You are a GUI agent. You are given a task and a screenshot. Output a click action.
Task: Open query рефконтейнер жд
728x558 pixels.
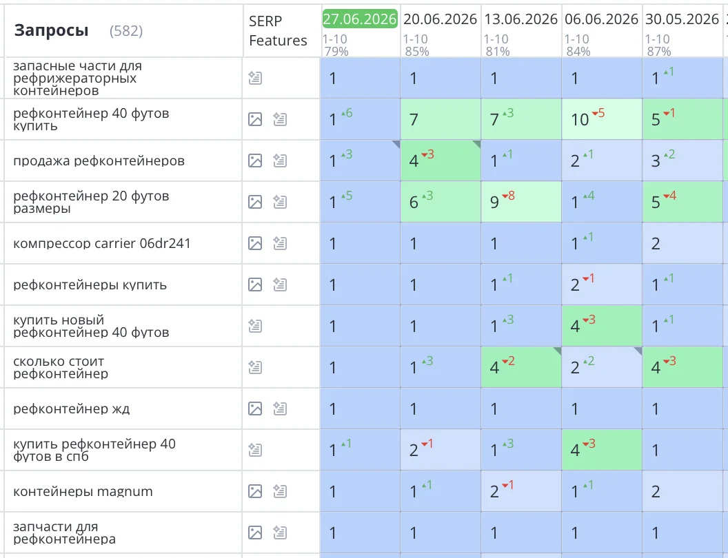tap(72, 409)
